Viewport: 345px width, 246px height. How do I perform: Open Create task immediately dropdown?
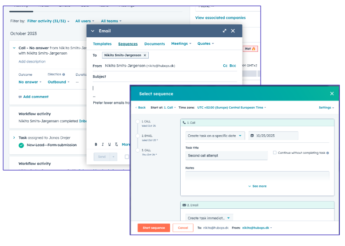[209, 218]
